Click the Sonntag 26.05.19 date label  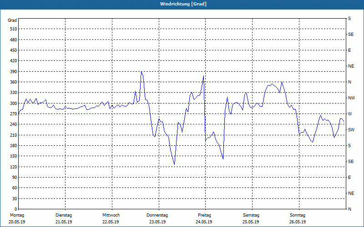pos(298,218)
